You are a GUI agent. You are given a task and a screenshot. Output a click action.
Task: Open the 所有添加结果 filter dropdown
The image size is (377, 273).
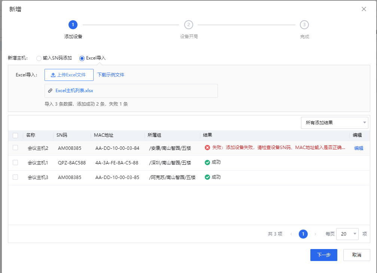point(334,122)
